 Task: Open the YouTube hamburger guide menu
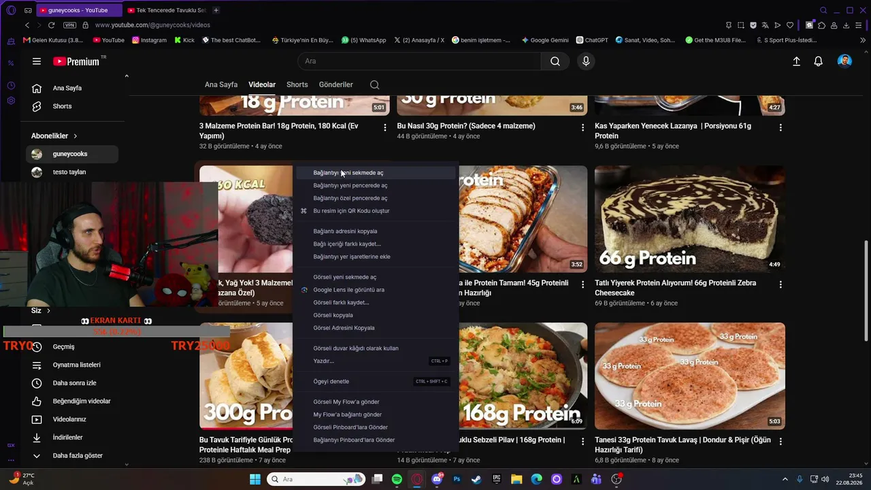click(x=37, y=61)
